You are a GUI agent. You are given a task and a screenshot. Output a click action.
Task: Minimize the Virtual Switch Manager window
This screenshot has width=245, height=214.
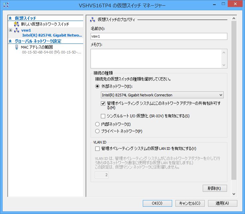[214, 4]
